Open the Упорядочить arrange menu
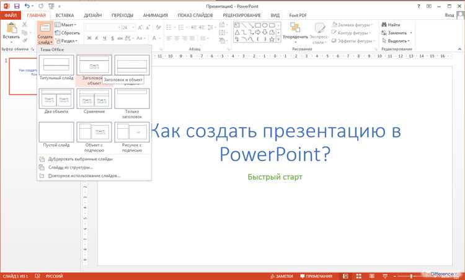This screenshot has height=280, width=465. pyautogui.click(x=295, y=33)
